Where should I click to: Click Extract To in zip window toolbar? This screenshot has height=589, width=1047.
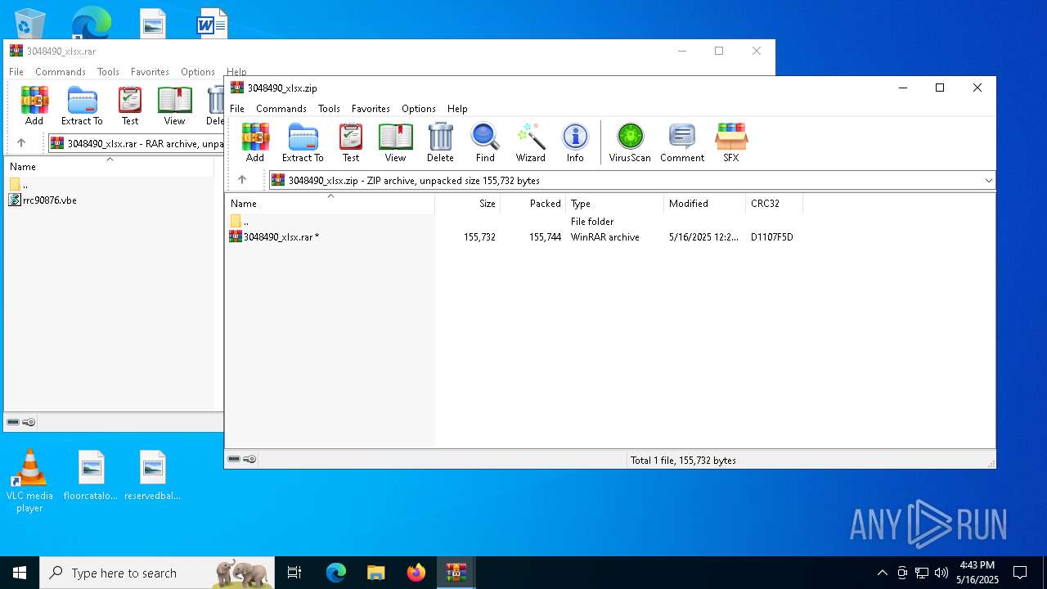303,142
